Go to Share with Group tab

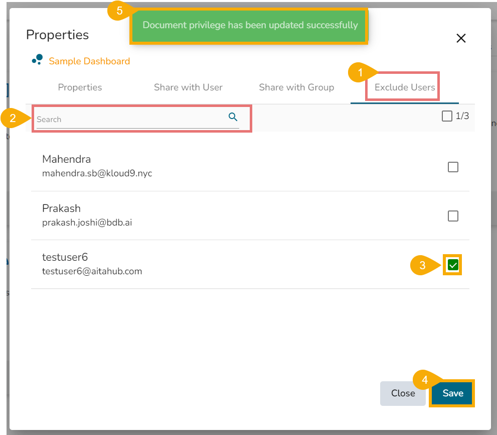296,87
